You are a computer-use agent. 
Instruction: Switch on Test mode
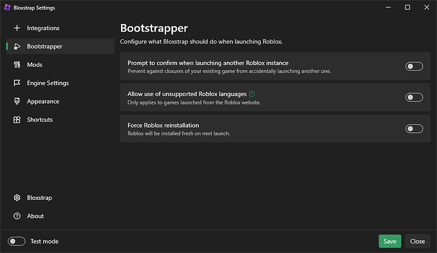16,242
